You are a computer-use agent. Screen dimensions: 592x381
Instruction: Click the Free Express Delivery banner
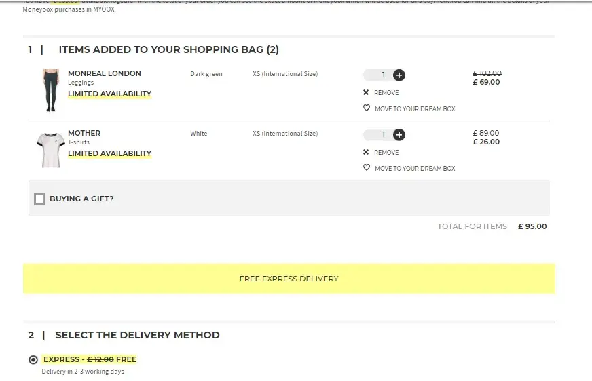pyautogui.click(x=289, y=279)
